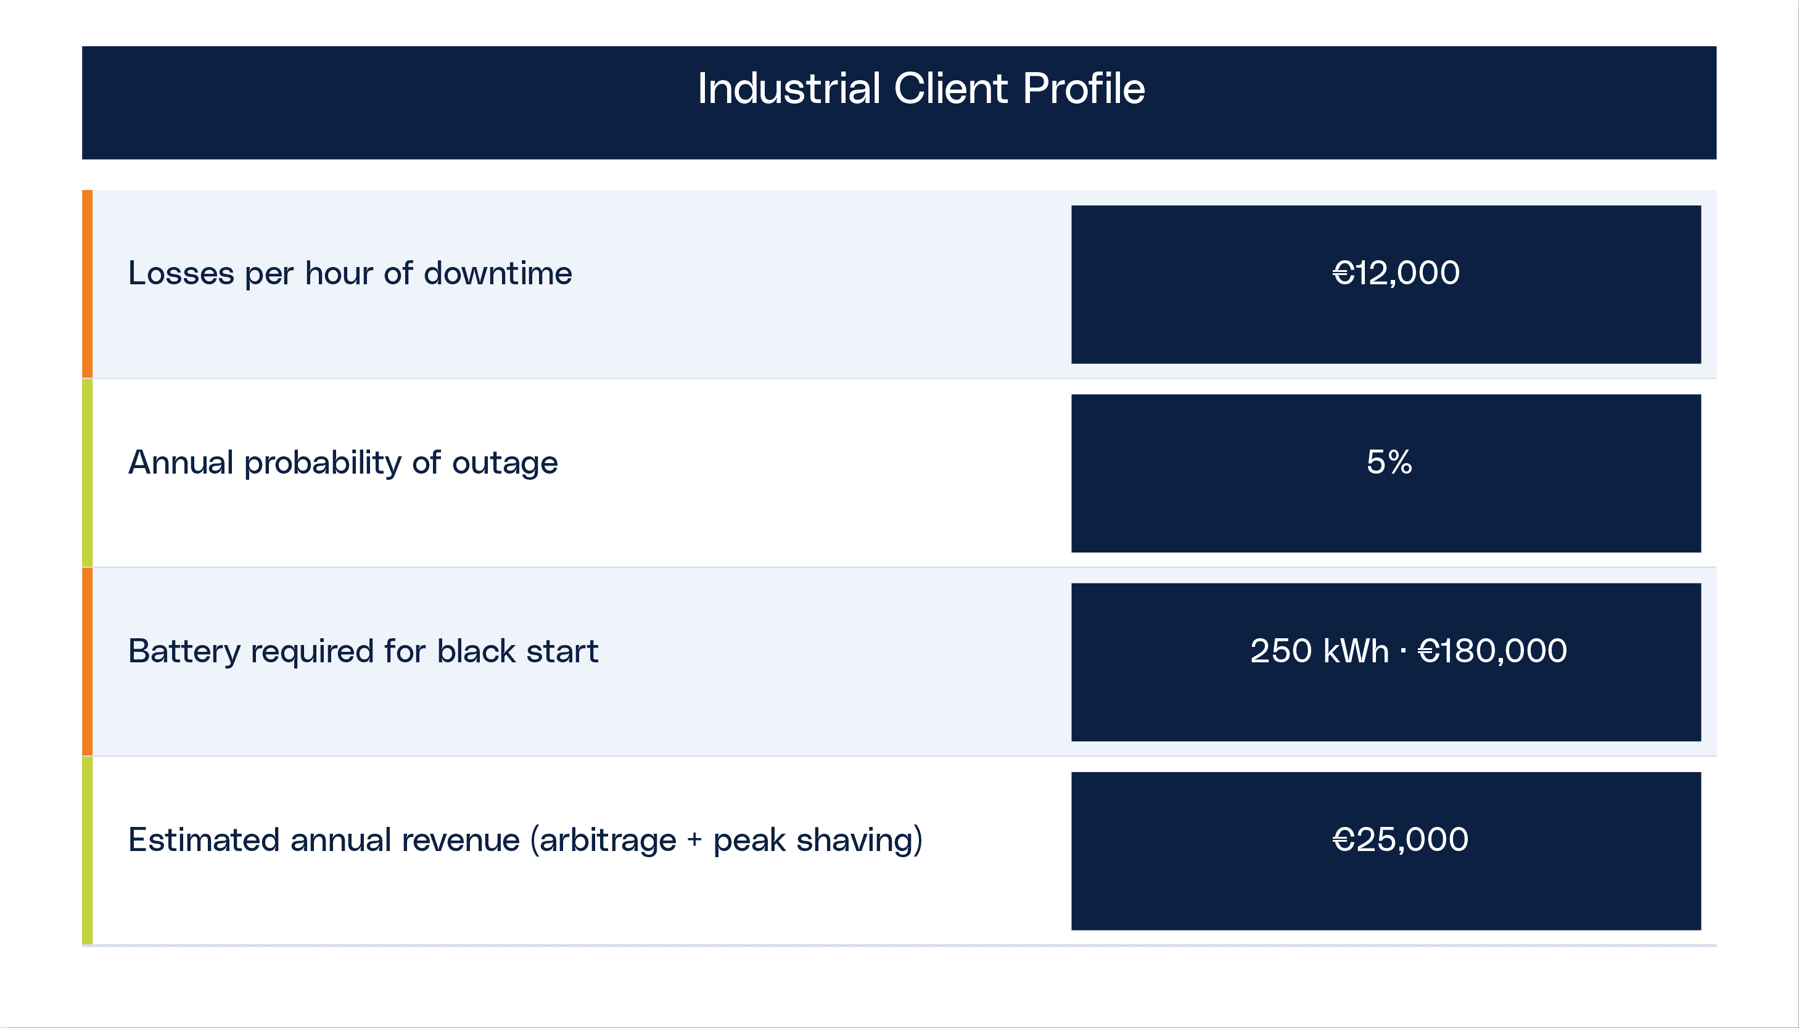
Task: Select the 5% value box
Action: pyautogui.click(x=1385, y=473)
